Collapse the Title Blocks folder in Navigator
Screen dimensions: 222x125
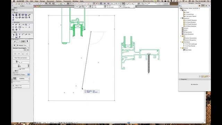pos(181,42)
